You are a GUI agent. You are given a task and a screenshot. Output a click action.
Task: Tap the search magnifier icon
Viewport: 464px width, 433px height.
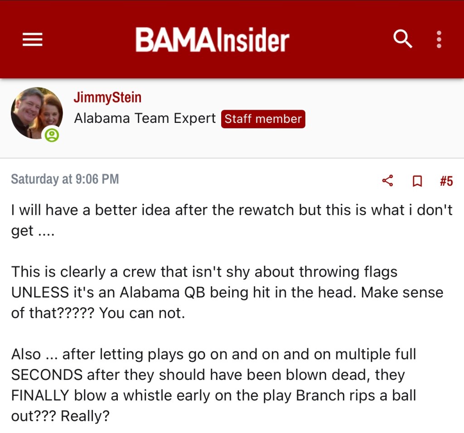pyautogui.click(x=402, y=39)
